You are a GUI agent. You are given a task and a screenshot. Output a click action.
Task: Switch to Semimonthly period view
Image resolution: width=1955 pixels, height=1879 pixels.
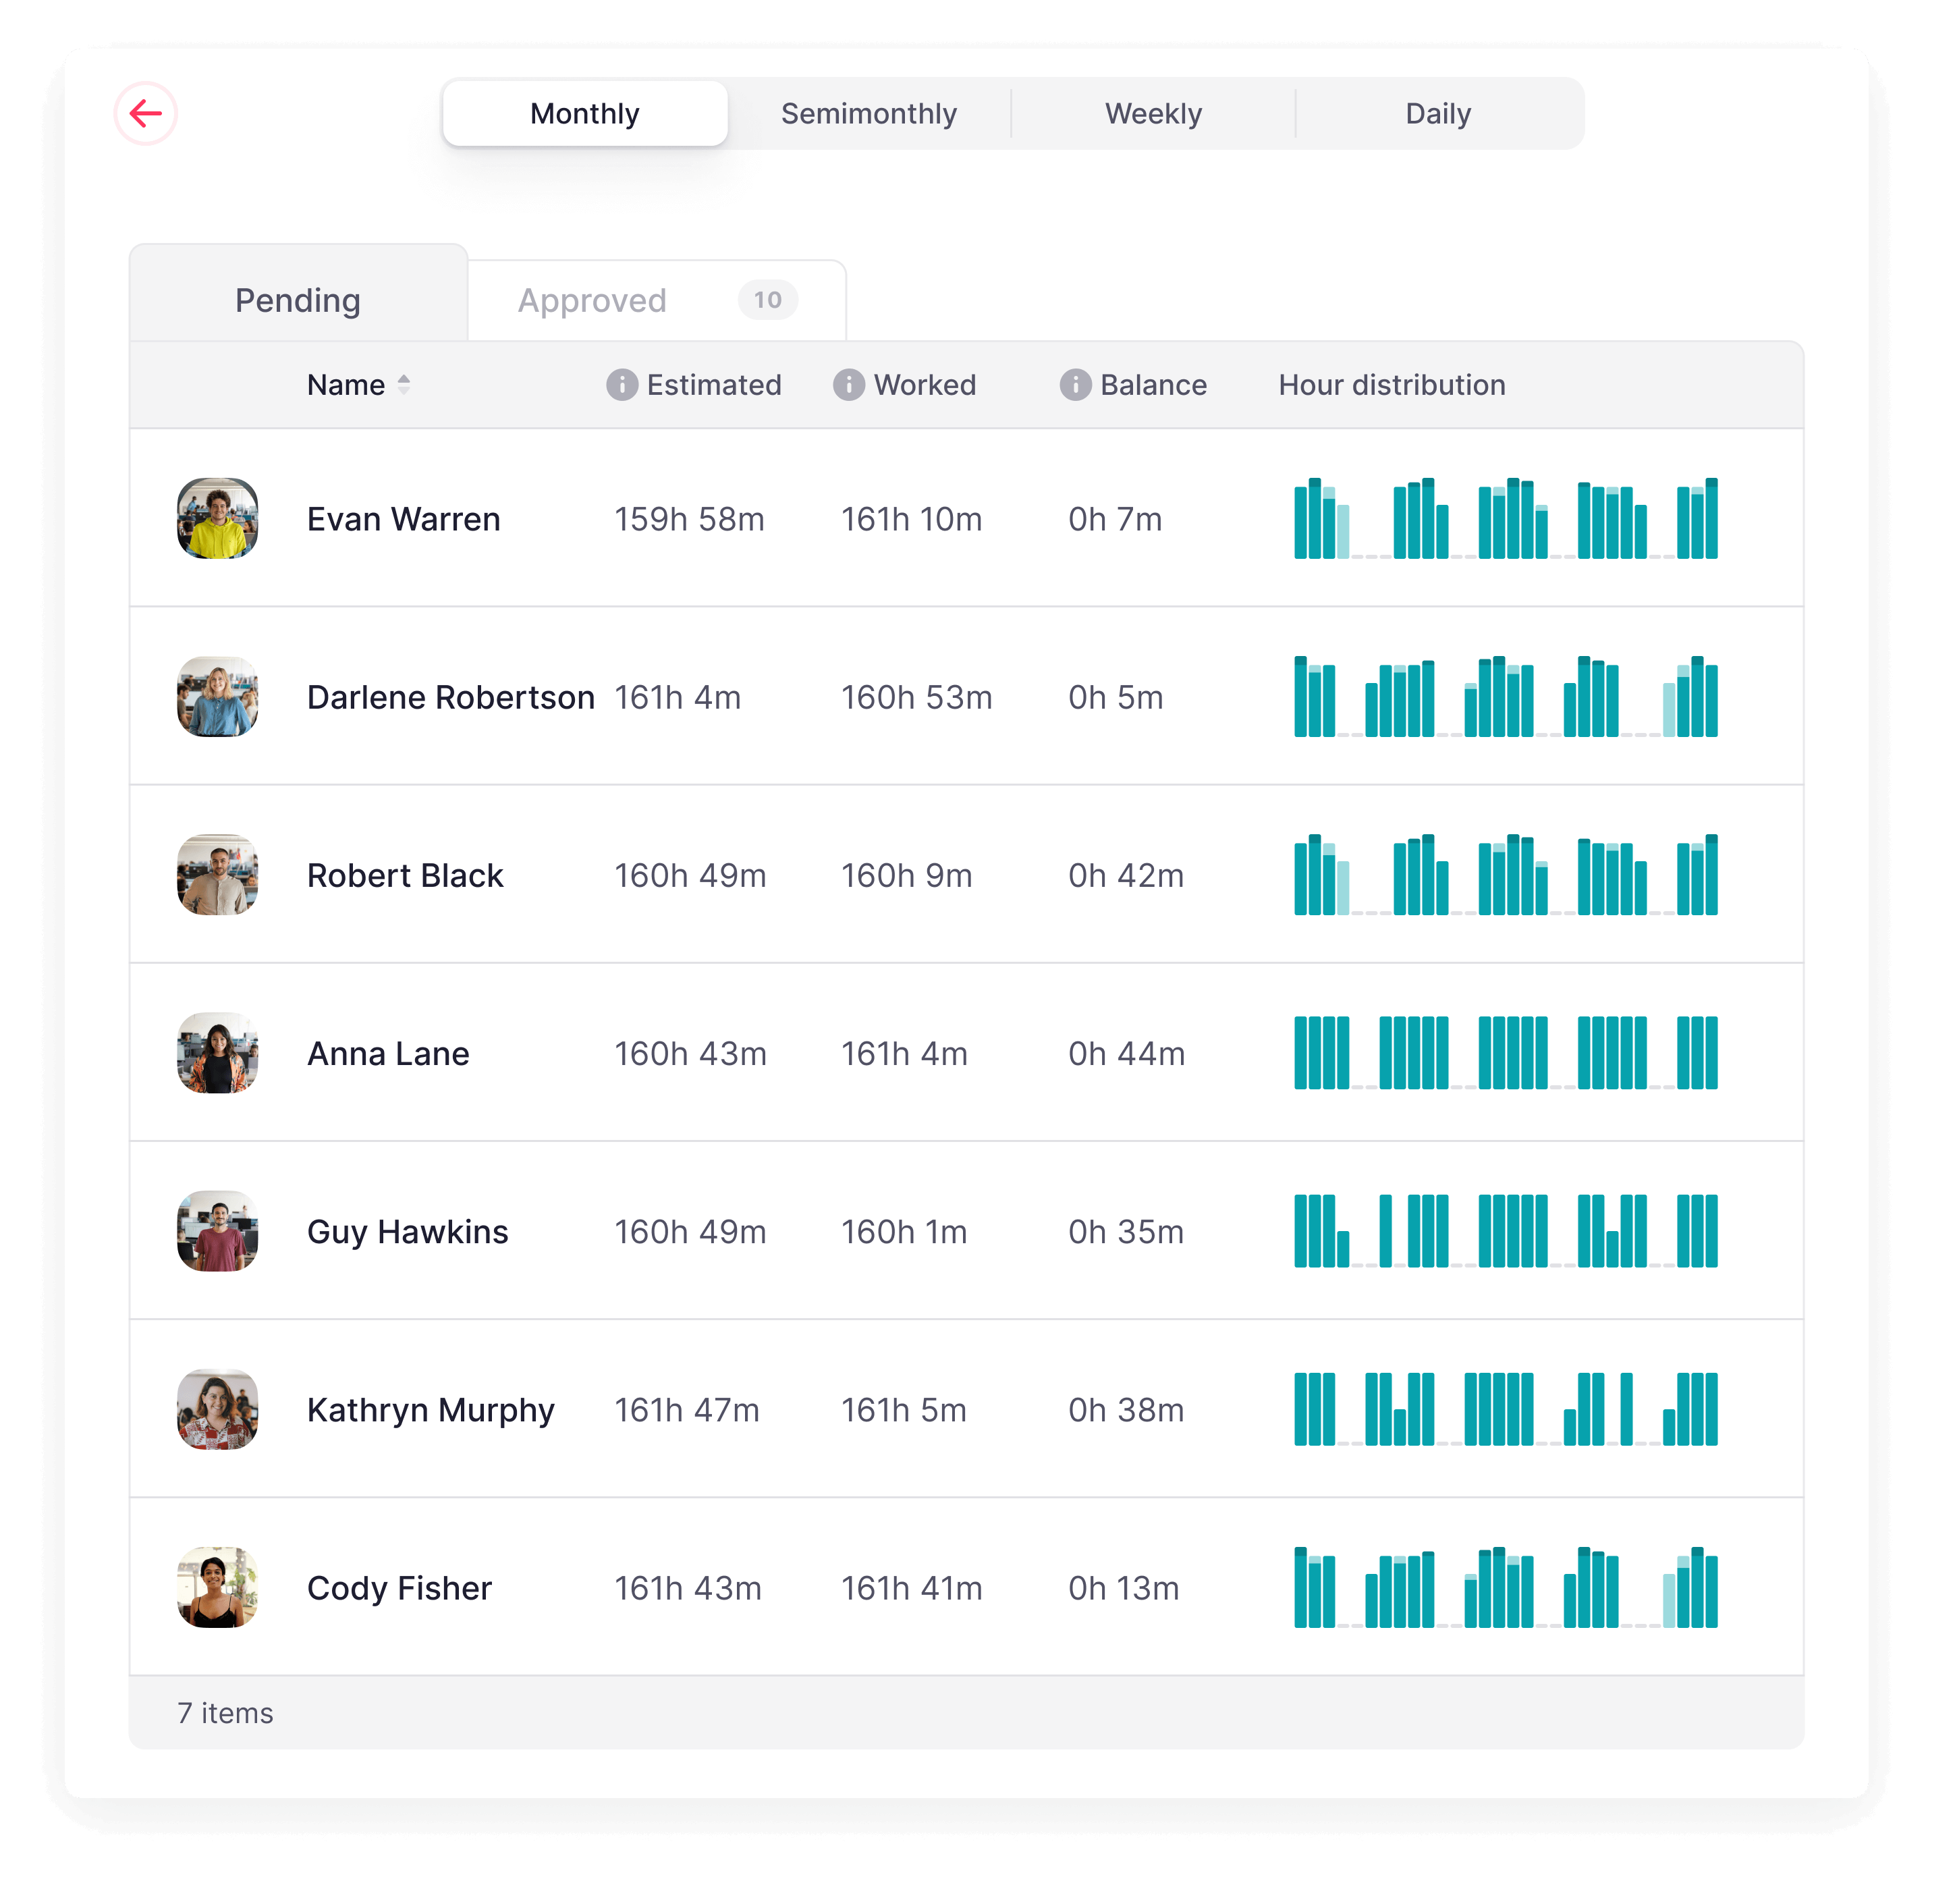[x=869, y=113]
